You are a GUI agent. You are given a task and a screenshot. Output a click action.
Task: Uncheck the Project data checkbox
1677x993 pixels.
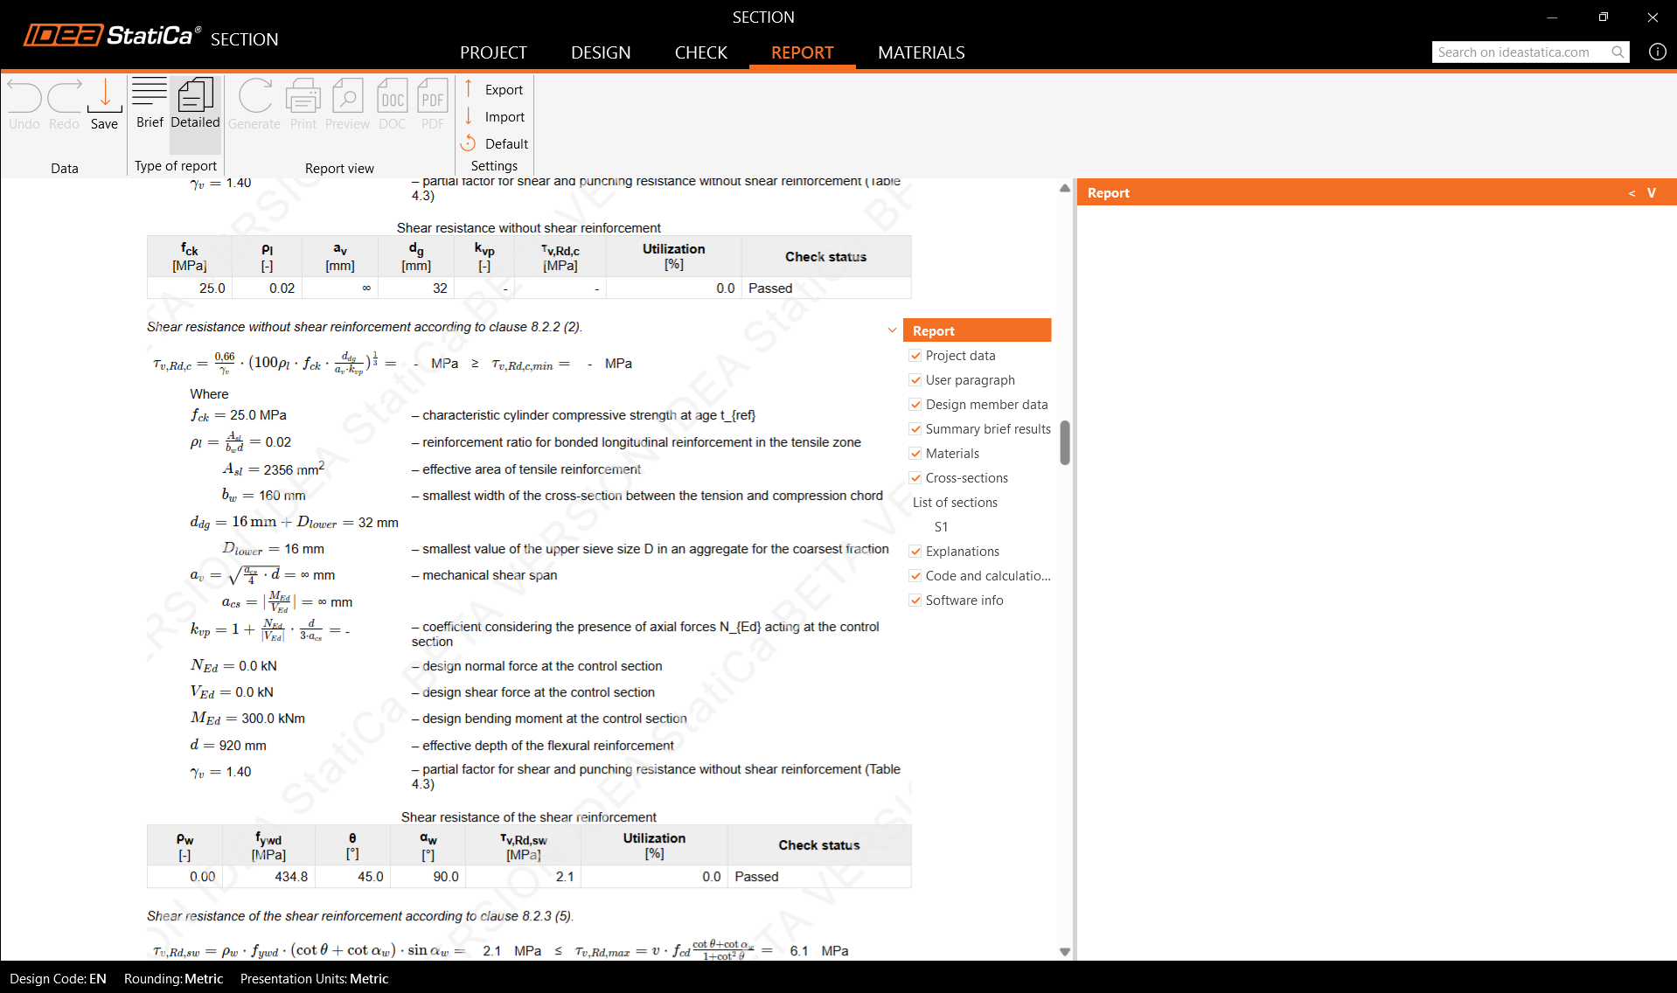click(915, 356)
